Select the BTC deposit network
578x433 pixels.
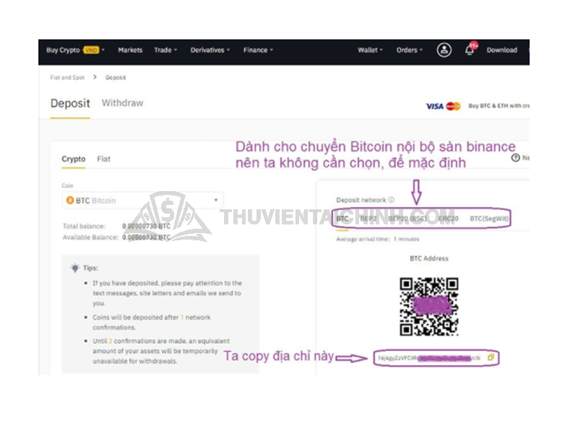click(342, 219)
